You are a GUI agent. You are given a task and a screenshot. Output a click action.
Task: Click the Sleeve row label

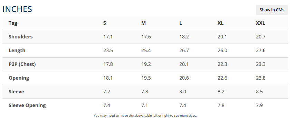[x=16, y=92]
